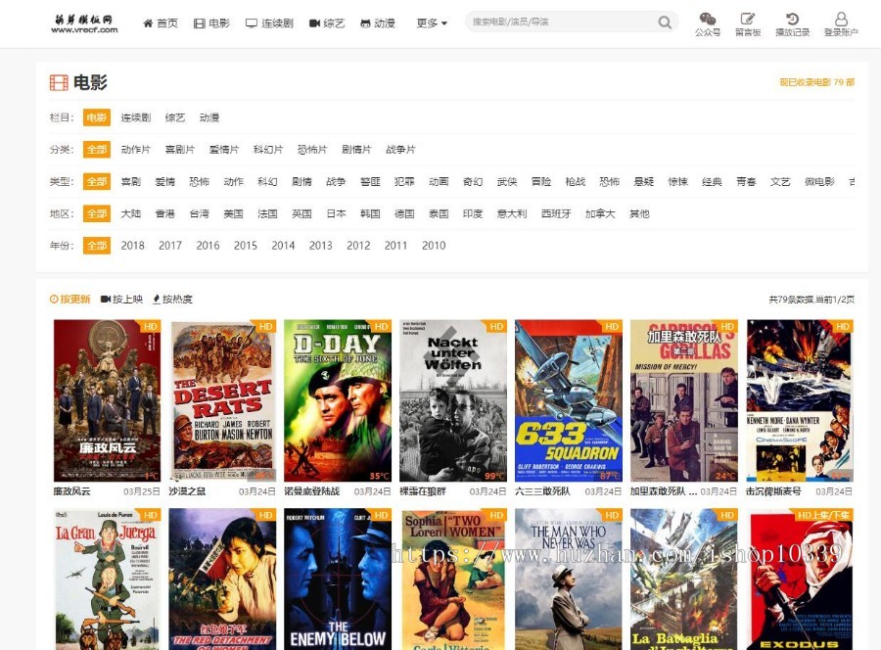This screenshot has width=881, height=650.
Task: Filter region by 加拿大
Action: 600,213
